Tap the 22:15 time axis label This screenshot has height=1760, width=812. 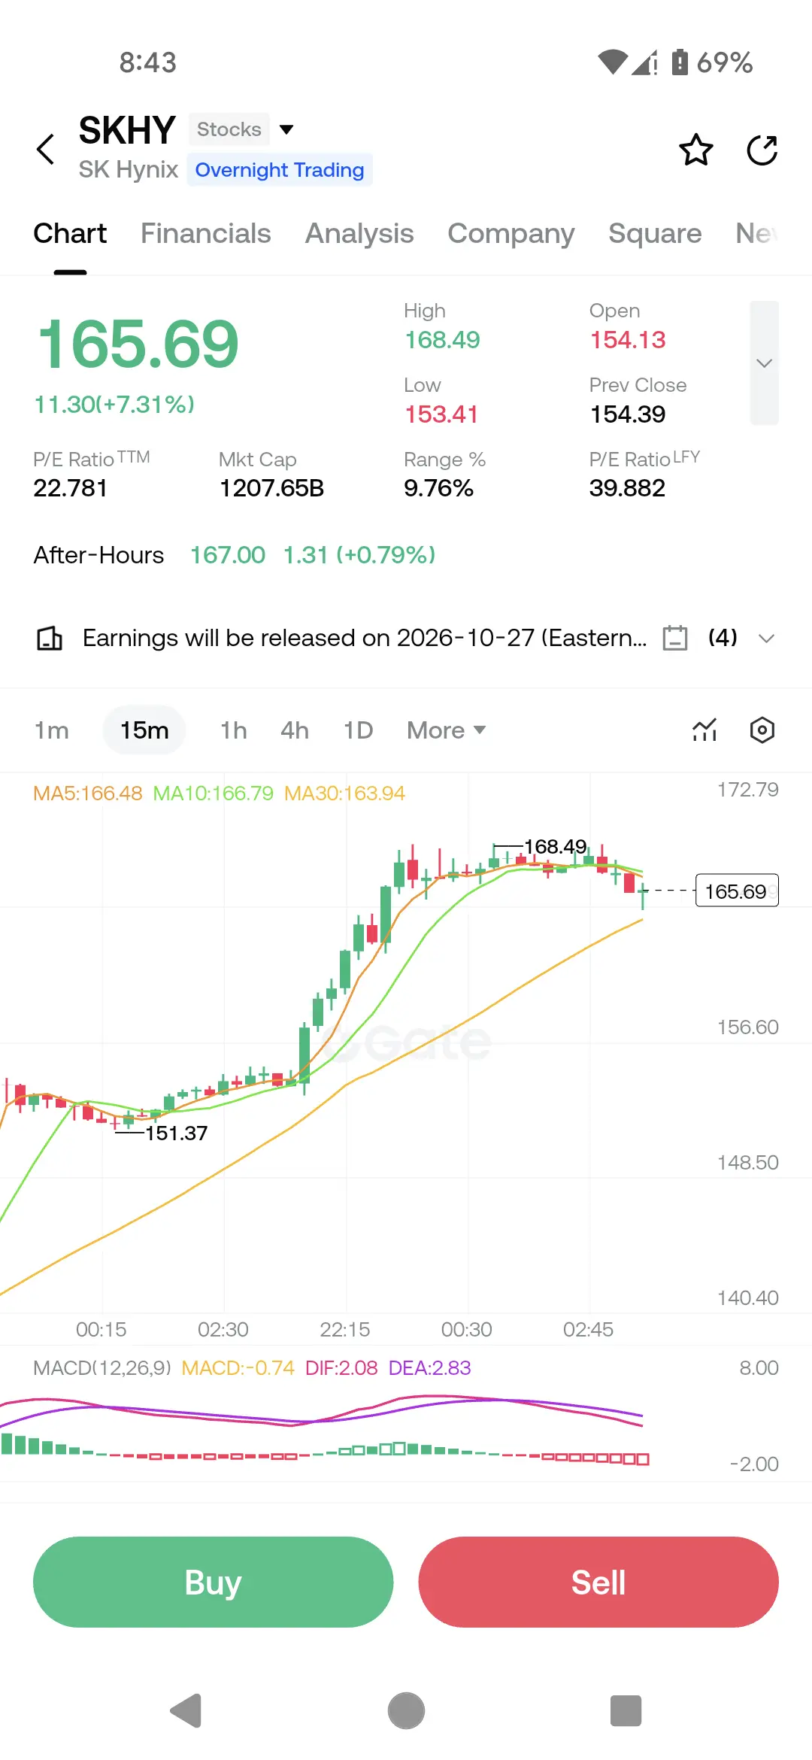pos(345,1330)
